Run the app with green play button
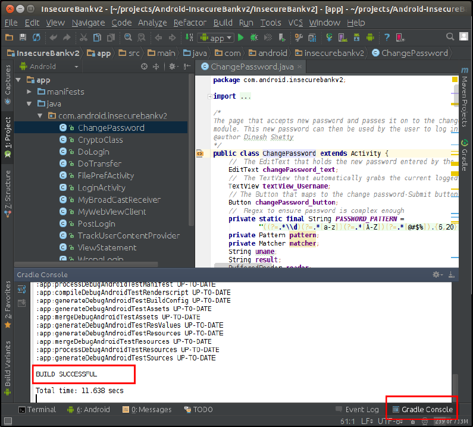The height and width of the screenshot is (427, 473). (241, 37)
